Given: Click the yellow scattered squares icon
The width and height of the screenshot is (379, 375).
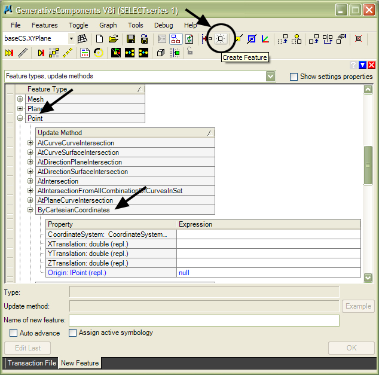Looking at the screenshot, I should pos(54,53).
